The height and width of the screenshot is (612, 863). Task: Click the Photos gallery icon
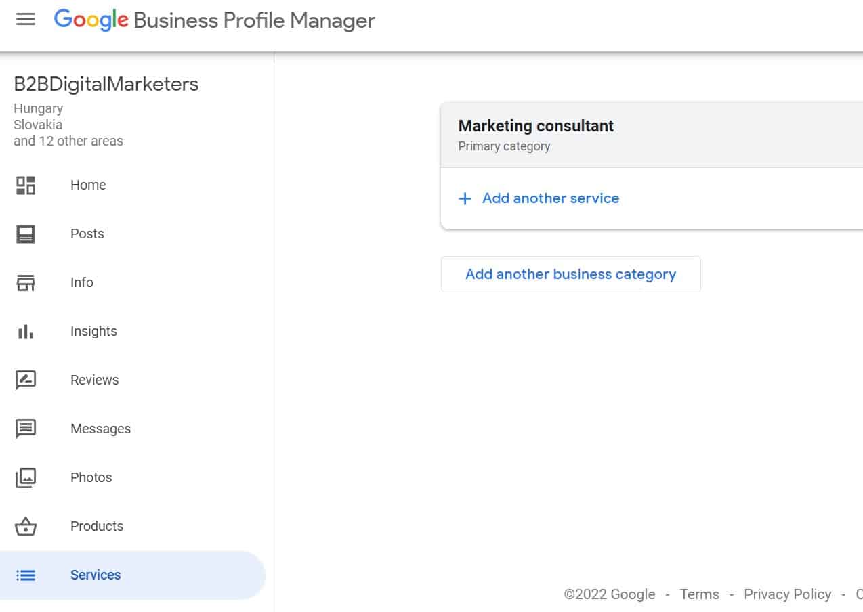[x=26, y=477]
